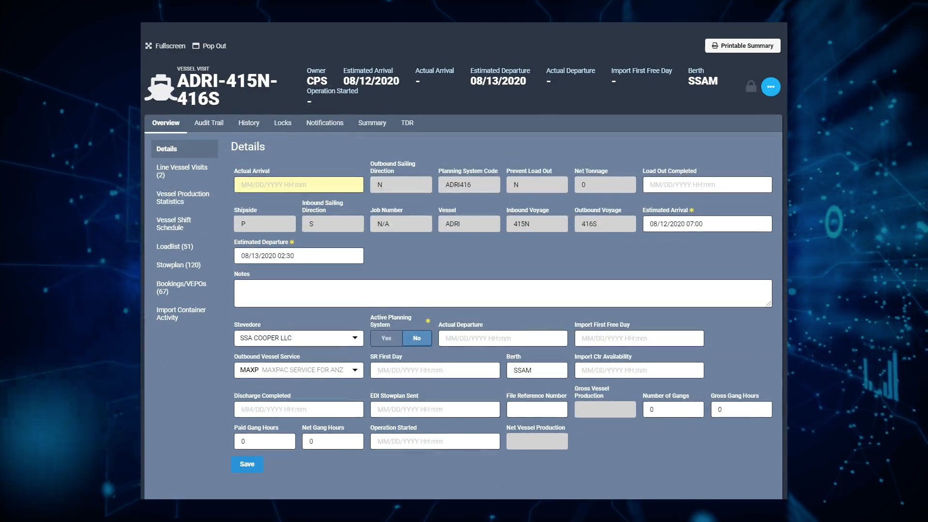Expand the Outbound Vessel Service dropdown

point(355,370)
